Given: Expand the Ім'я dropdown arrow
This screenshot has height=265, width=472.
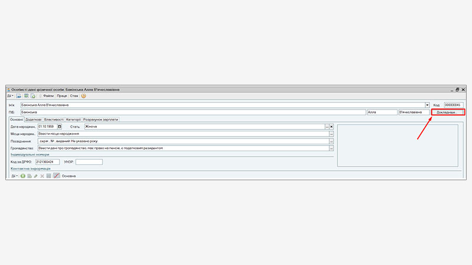Looking at the screenshot, I should tap(427, 105).
